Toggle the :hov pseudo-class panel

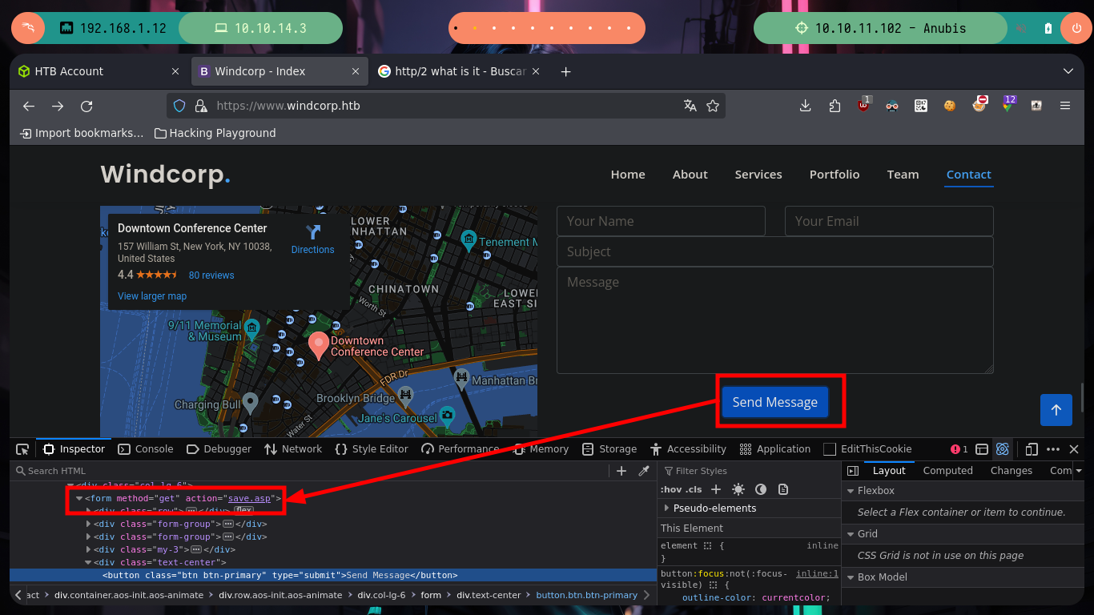pyautogui.click(x=670, y=489)
